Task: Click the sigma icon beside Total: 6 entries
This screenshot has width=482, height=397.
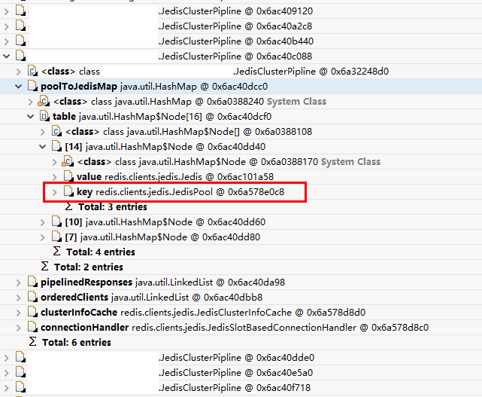Action: pos(32,342)
